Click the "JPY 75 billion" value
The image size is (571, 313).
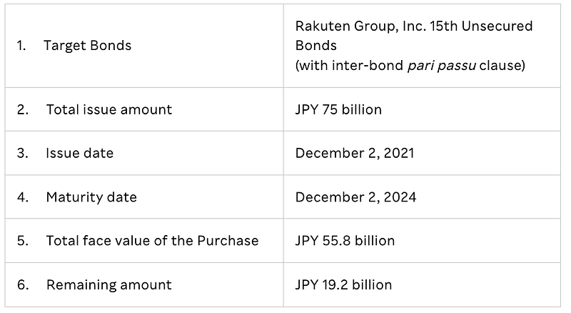click(338, 109)
